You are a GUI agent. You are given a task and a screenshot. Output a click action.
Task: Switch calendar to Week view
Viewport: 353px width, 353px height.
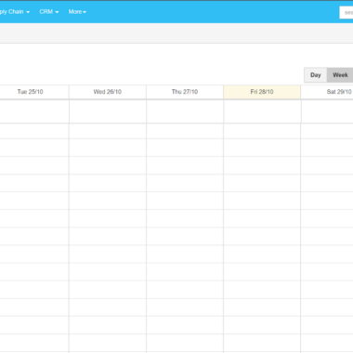pos(340,75)
